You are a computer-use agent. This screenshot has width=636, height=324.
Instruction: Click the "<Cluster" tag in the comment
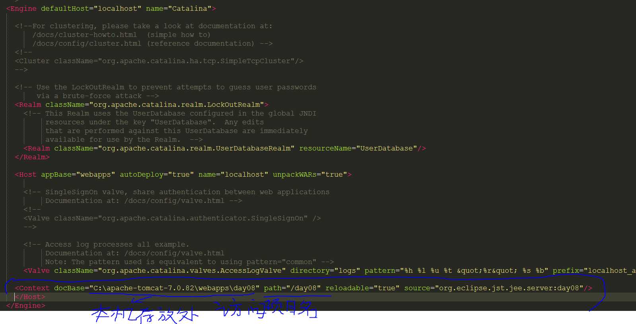tap(32, 61)
